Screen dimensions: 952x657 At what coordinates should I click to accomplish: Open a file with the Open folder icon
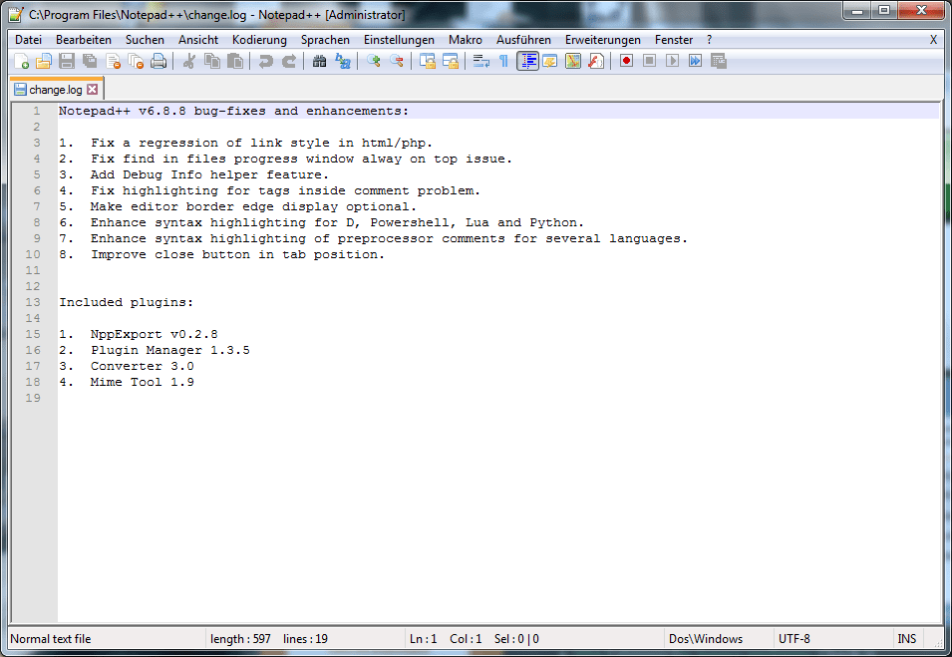[44, 61]
